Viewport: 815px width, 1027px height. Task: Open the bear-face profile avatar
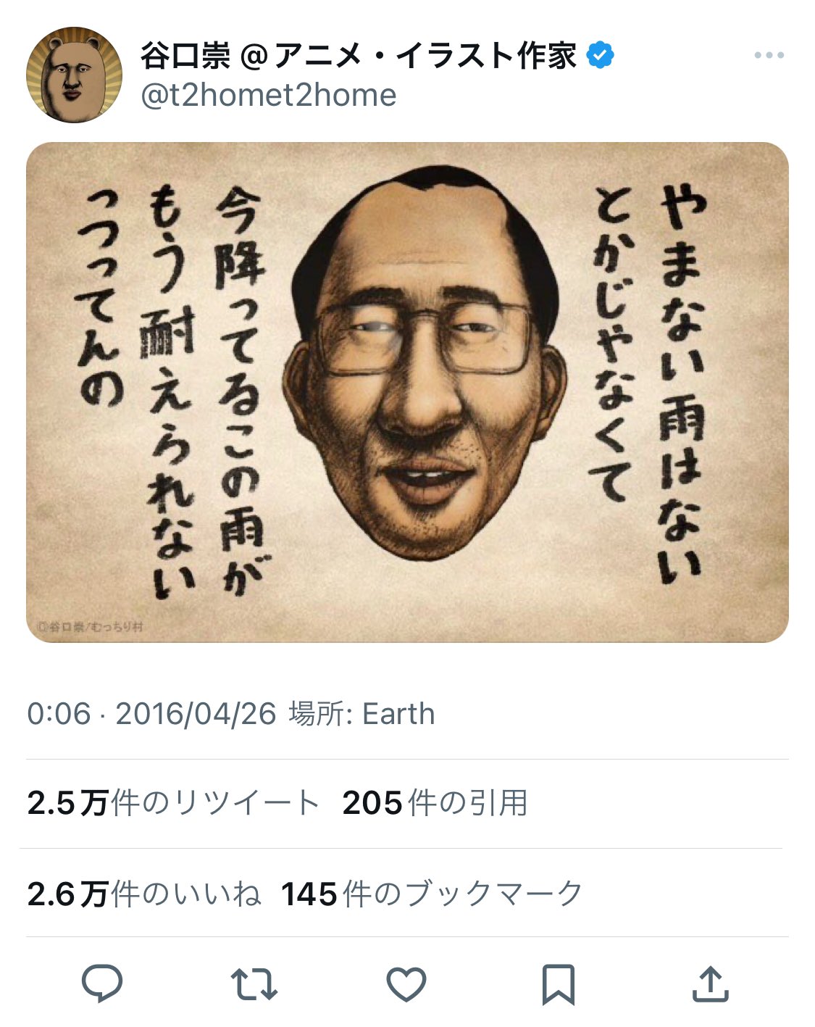pyautogui.click(x=74, y=75)
